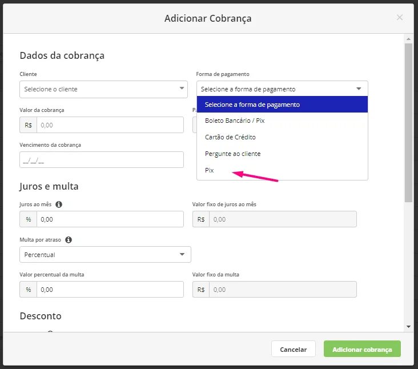
Task: Select Cartão de Crédito option
Action: point(282,137)
